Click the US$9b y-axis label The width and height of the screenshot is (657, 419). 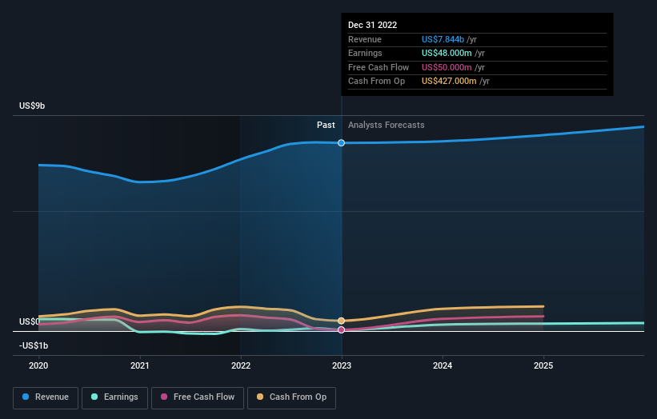(32, 106)
